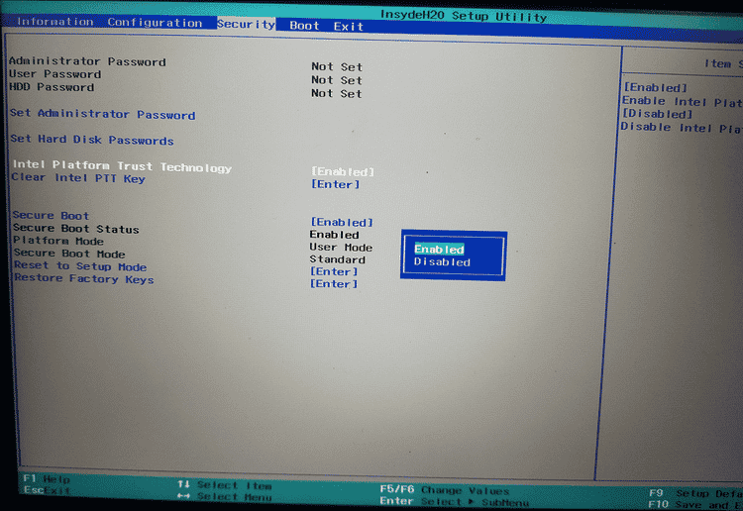This screenshot has height=511, width=743.
Task: Open the Information tab
Action: pos(54,22)
